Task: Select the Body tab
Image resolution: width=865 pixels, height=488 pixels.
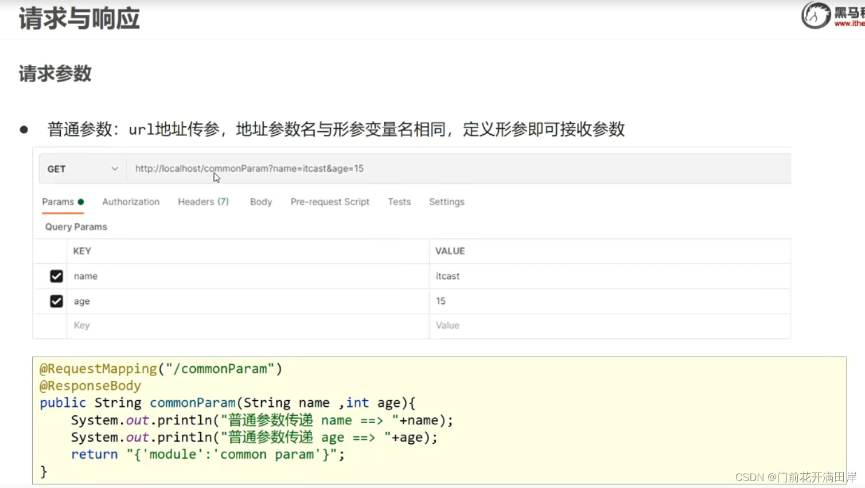Action: [x=261, y=202]
